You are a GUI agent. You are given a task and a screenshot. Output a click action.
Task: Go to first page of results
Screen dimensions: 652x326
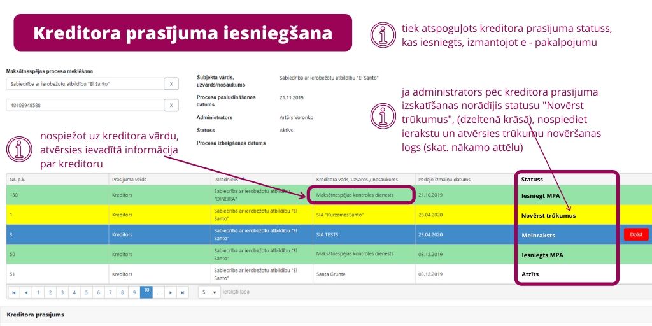point(14,292)
